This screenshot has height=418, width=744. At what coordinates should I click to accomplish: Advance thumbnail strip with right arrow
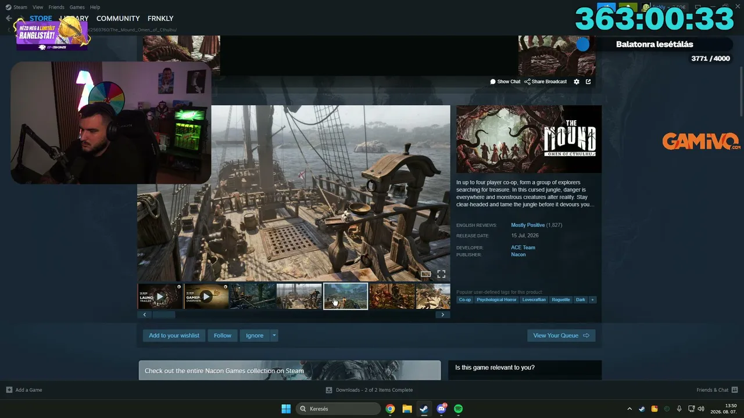click(x=442, y=315)
